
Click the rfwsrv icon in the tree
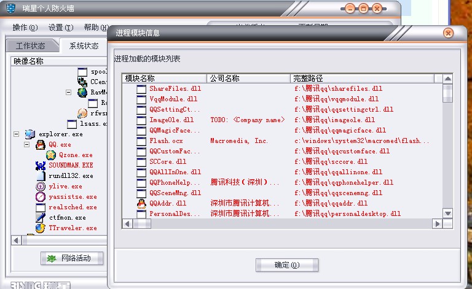82,114
